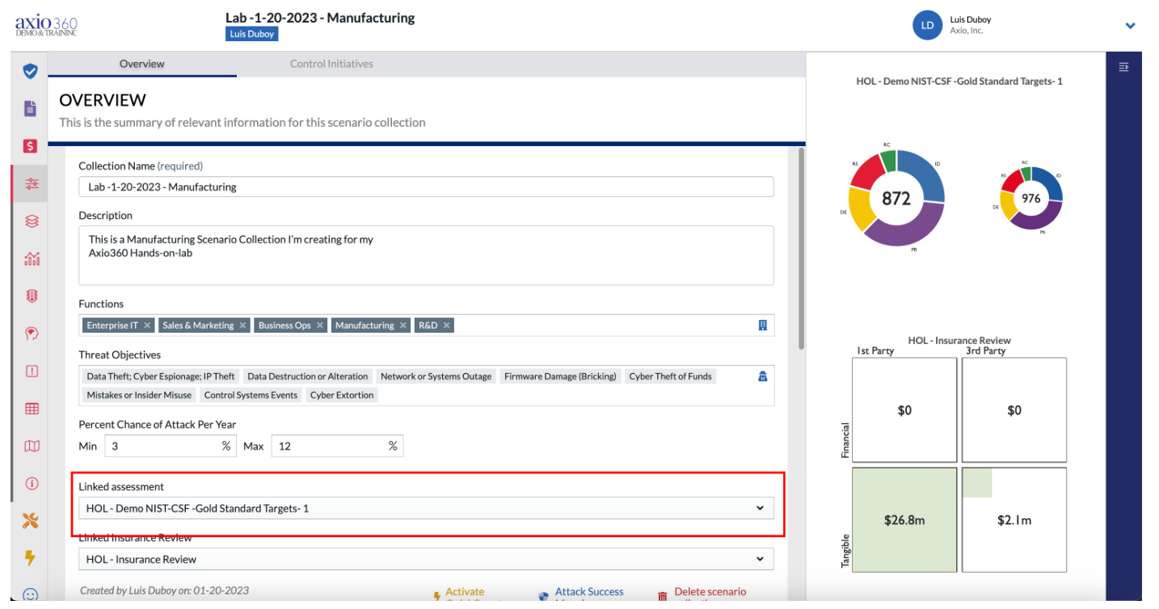The image size is (1159, 609).
Task: Switch to the Control Initiatives tab
Action: pyautogui.click(x=331, y=64)
